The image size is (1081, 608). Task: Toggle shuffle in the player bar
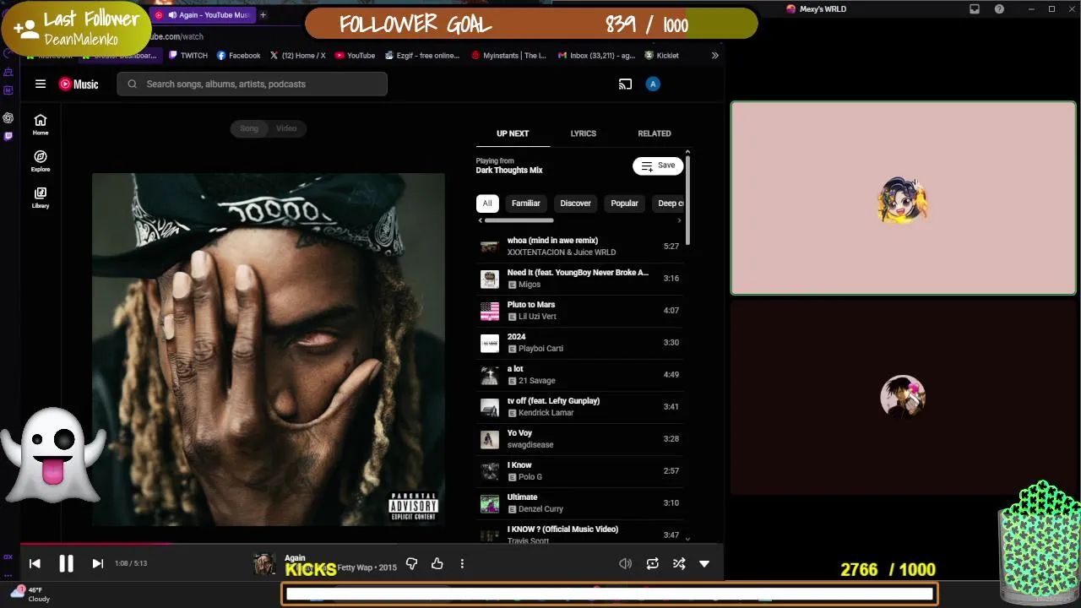coord(678,563)
